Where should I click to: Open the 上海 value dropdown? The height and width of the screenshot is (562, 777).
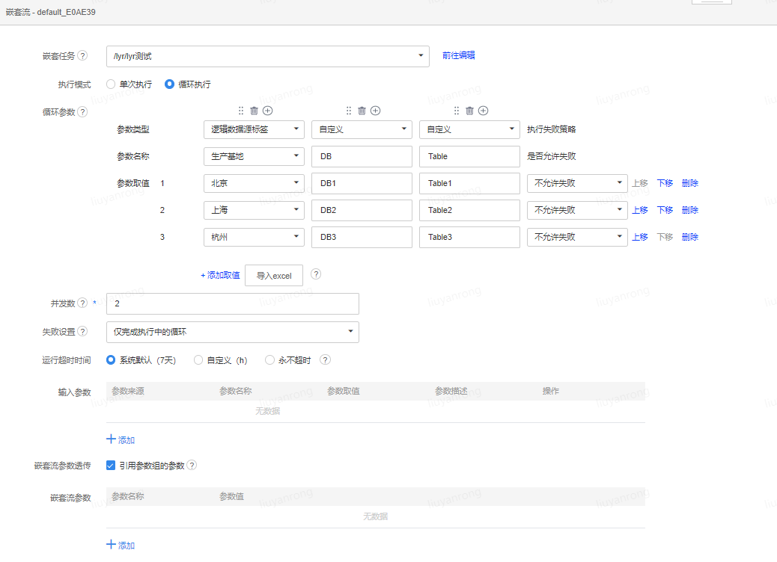coord(254,210)
